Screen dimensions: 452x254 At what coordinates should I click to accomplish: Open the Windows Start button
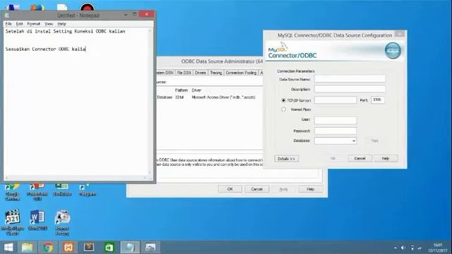[x=8, y=247]
